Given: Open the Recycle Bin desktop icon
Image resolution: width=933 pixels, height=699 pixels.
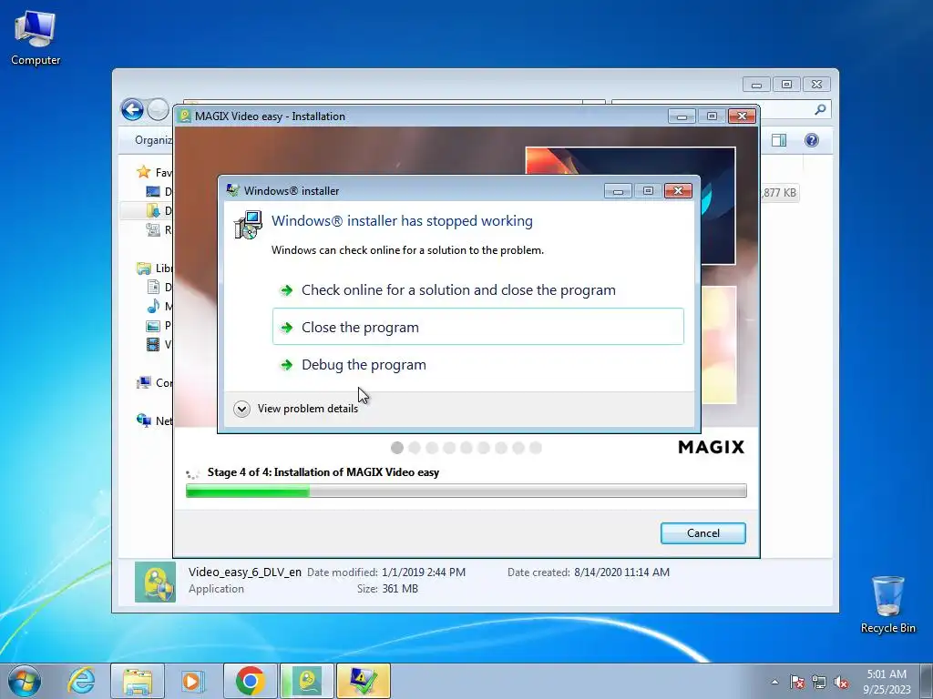Looking at the screenshot, I should coord(887,604).
